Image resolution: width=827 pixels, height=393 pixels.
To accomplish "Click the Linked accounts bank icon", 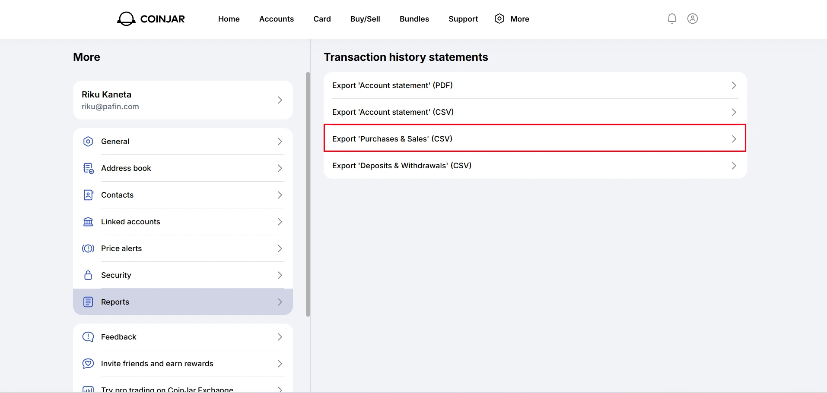I will [88, 222].
